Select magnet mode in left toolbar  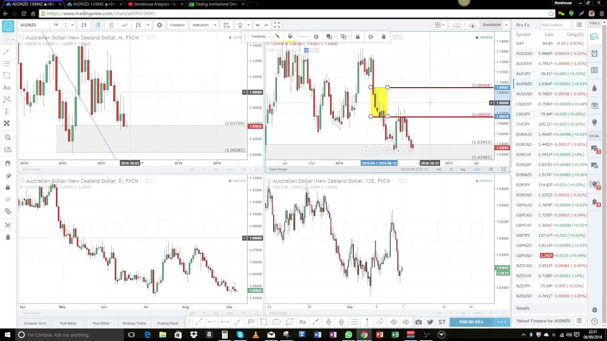tap(7, 163)
